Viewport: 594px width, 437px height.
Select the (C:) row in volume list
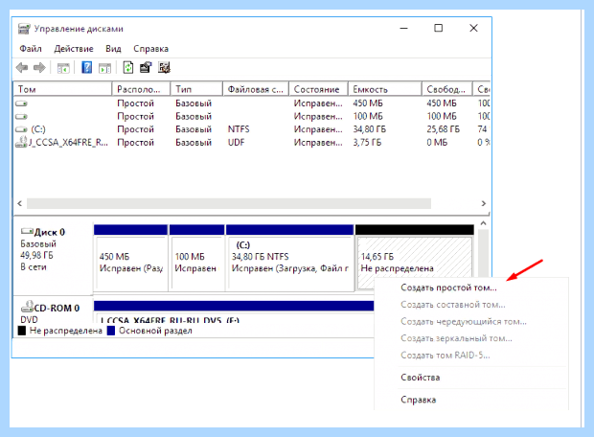(x=252, y=129)
